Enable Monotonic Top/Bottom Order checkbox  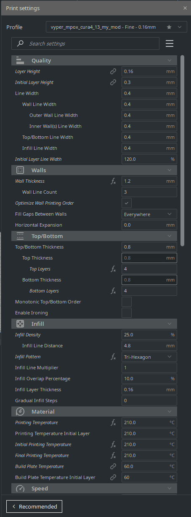coord(127,302)
